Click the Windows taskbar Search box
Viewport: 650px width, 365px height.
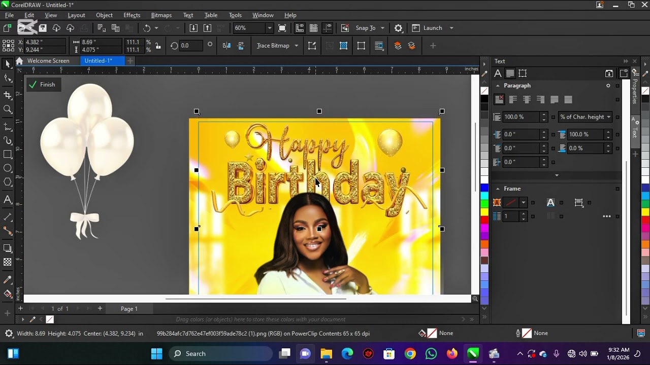(x=221, y=354)
